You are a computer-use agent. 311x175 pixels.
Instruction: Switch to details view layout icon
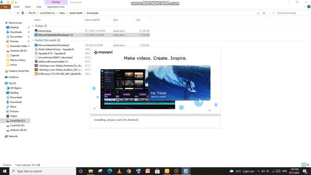(303, 165)
